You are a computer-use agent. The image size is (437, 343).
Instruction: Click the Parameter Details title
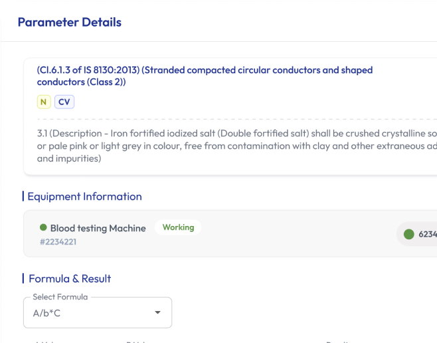click(69, 22)
